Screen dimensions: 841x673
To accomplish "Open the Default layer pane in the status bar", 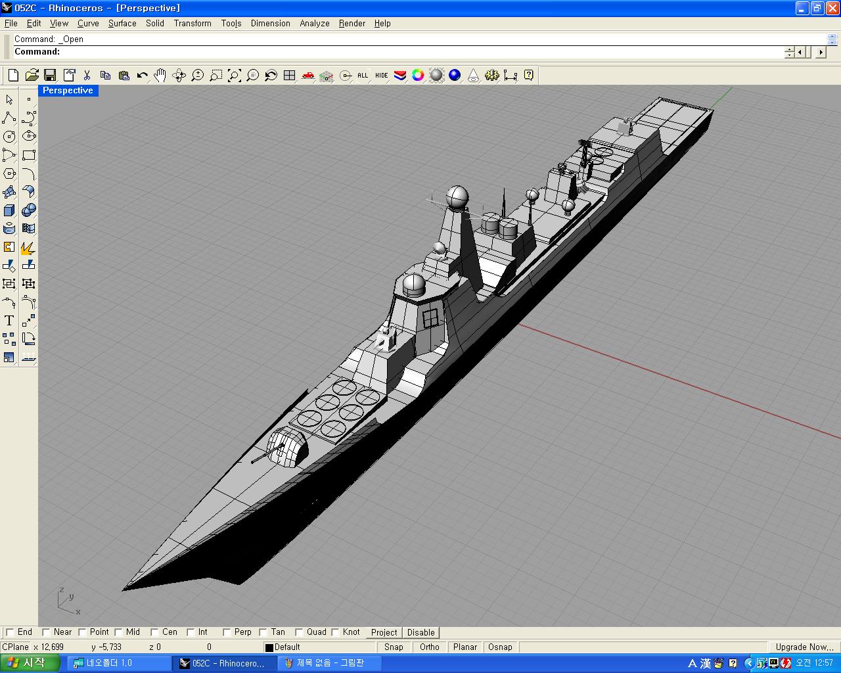I will click(x=319, y=647).
